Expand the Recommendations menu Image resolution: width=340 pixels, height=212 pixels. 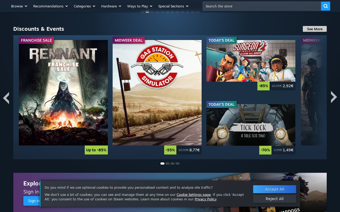(50, 6)
